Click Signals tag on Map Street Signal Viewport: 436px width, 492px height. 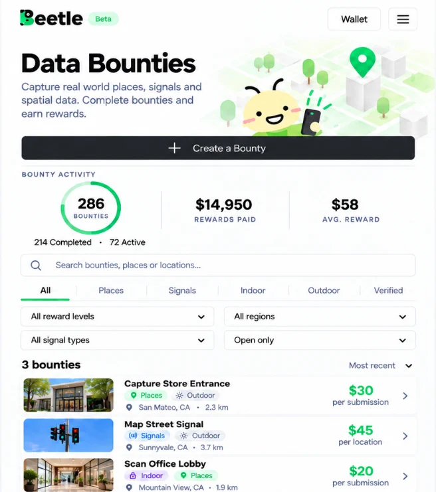click(x=147, y=436)
